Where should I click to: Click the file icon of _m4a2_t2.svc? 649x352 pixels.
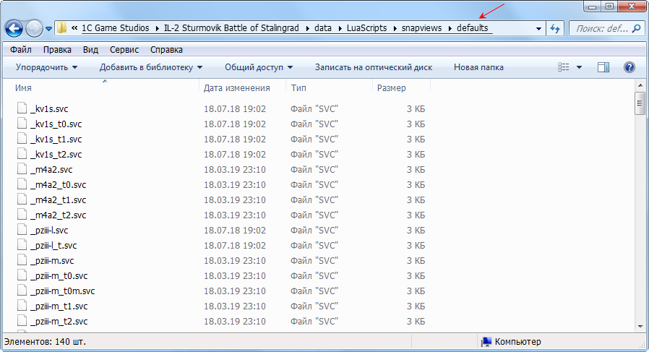(x=22, y=215)
